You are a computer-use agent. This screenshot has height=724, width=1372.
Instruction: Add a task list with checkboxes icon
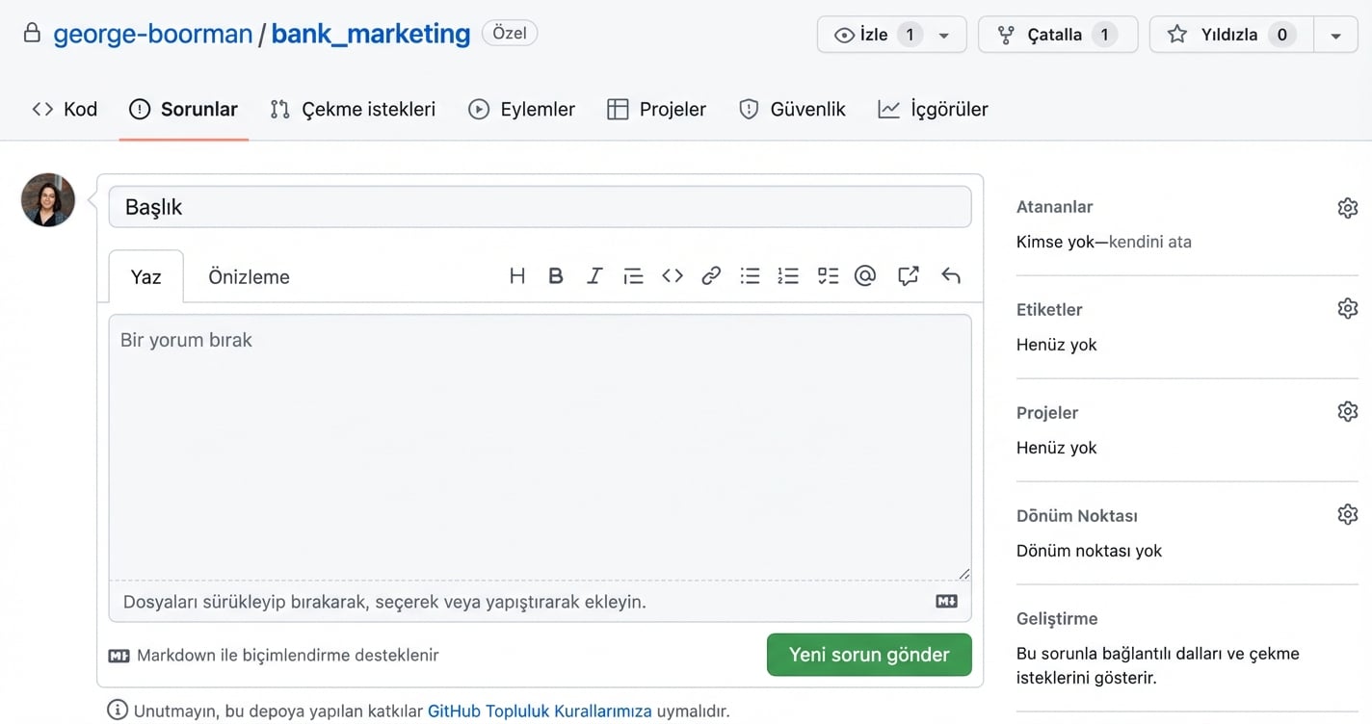[x=828, y=276]
